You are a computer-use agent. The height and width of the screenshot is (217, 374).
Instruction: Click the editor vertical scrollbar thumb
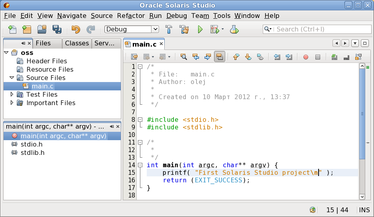tap(362, 114)
